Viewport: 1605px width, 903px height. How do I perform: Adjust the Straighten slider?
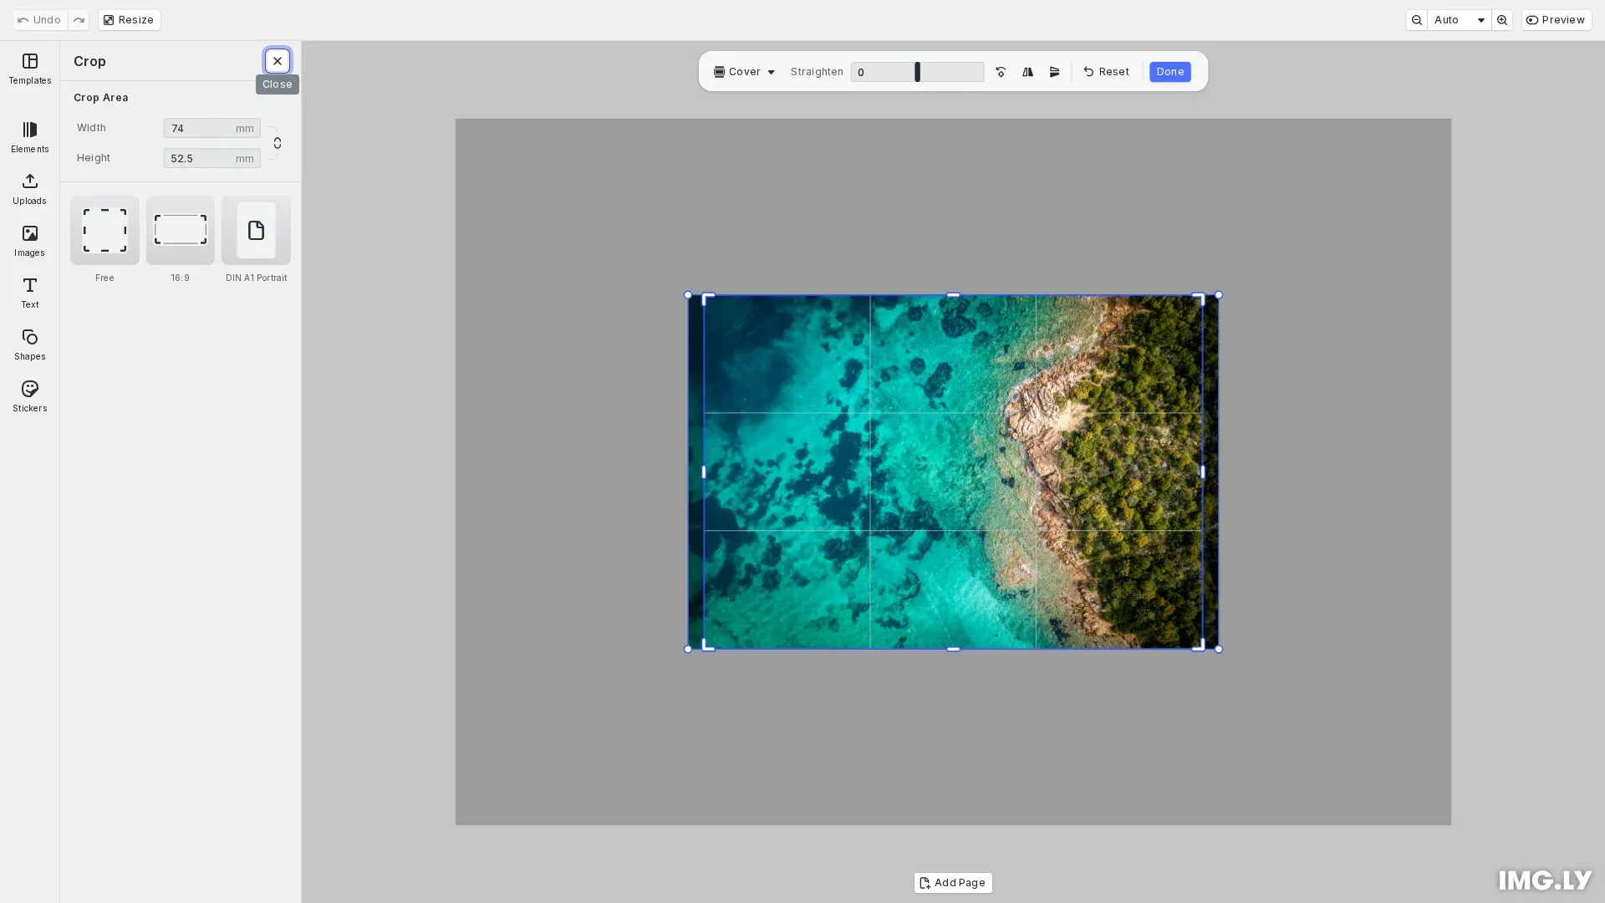918,72
